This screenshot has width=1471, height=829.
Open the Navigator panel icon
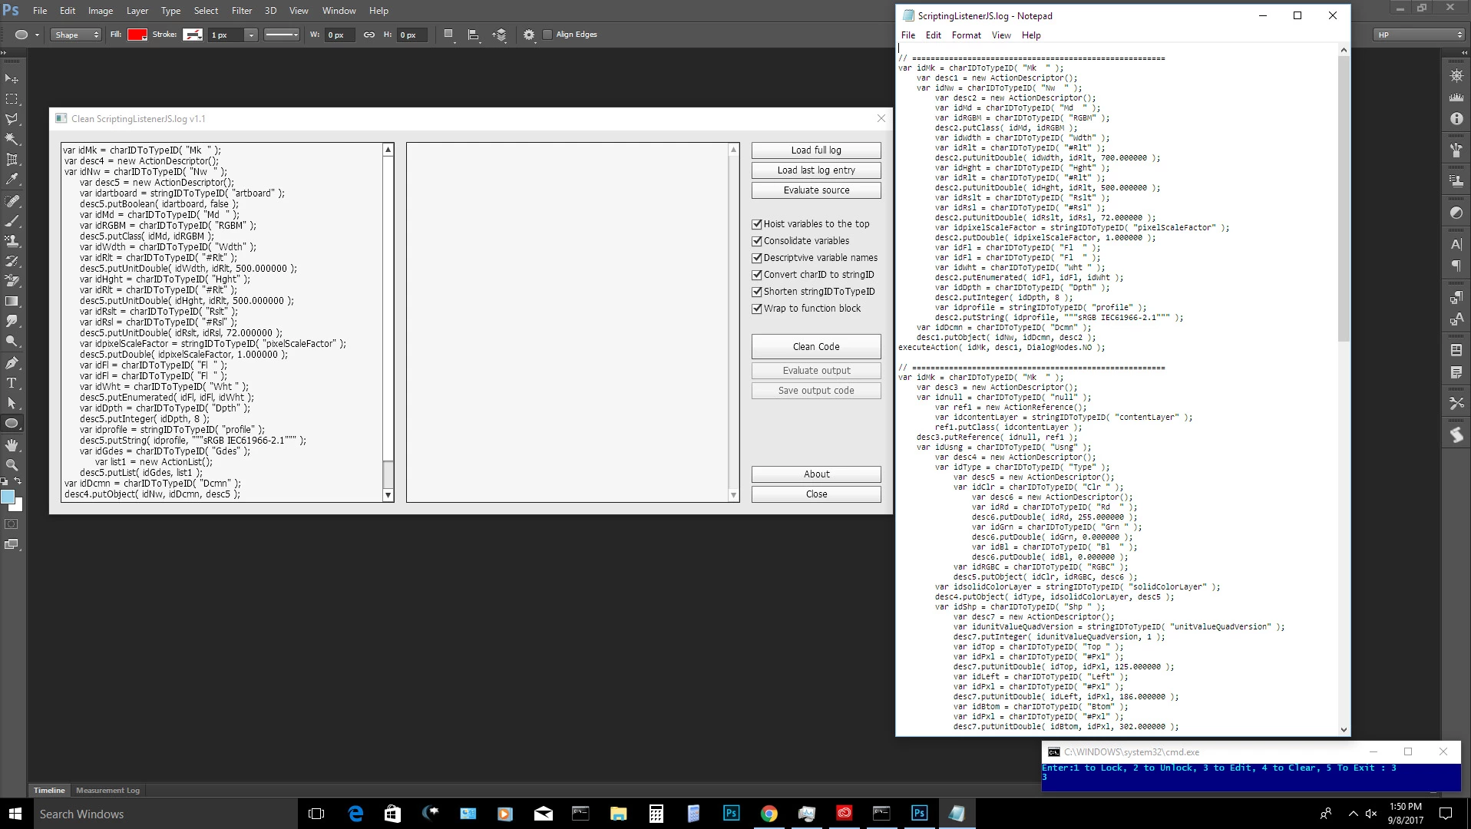click(1456, 75)
